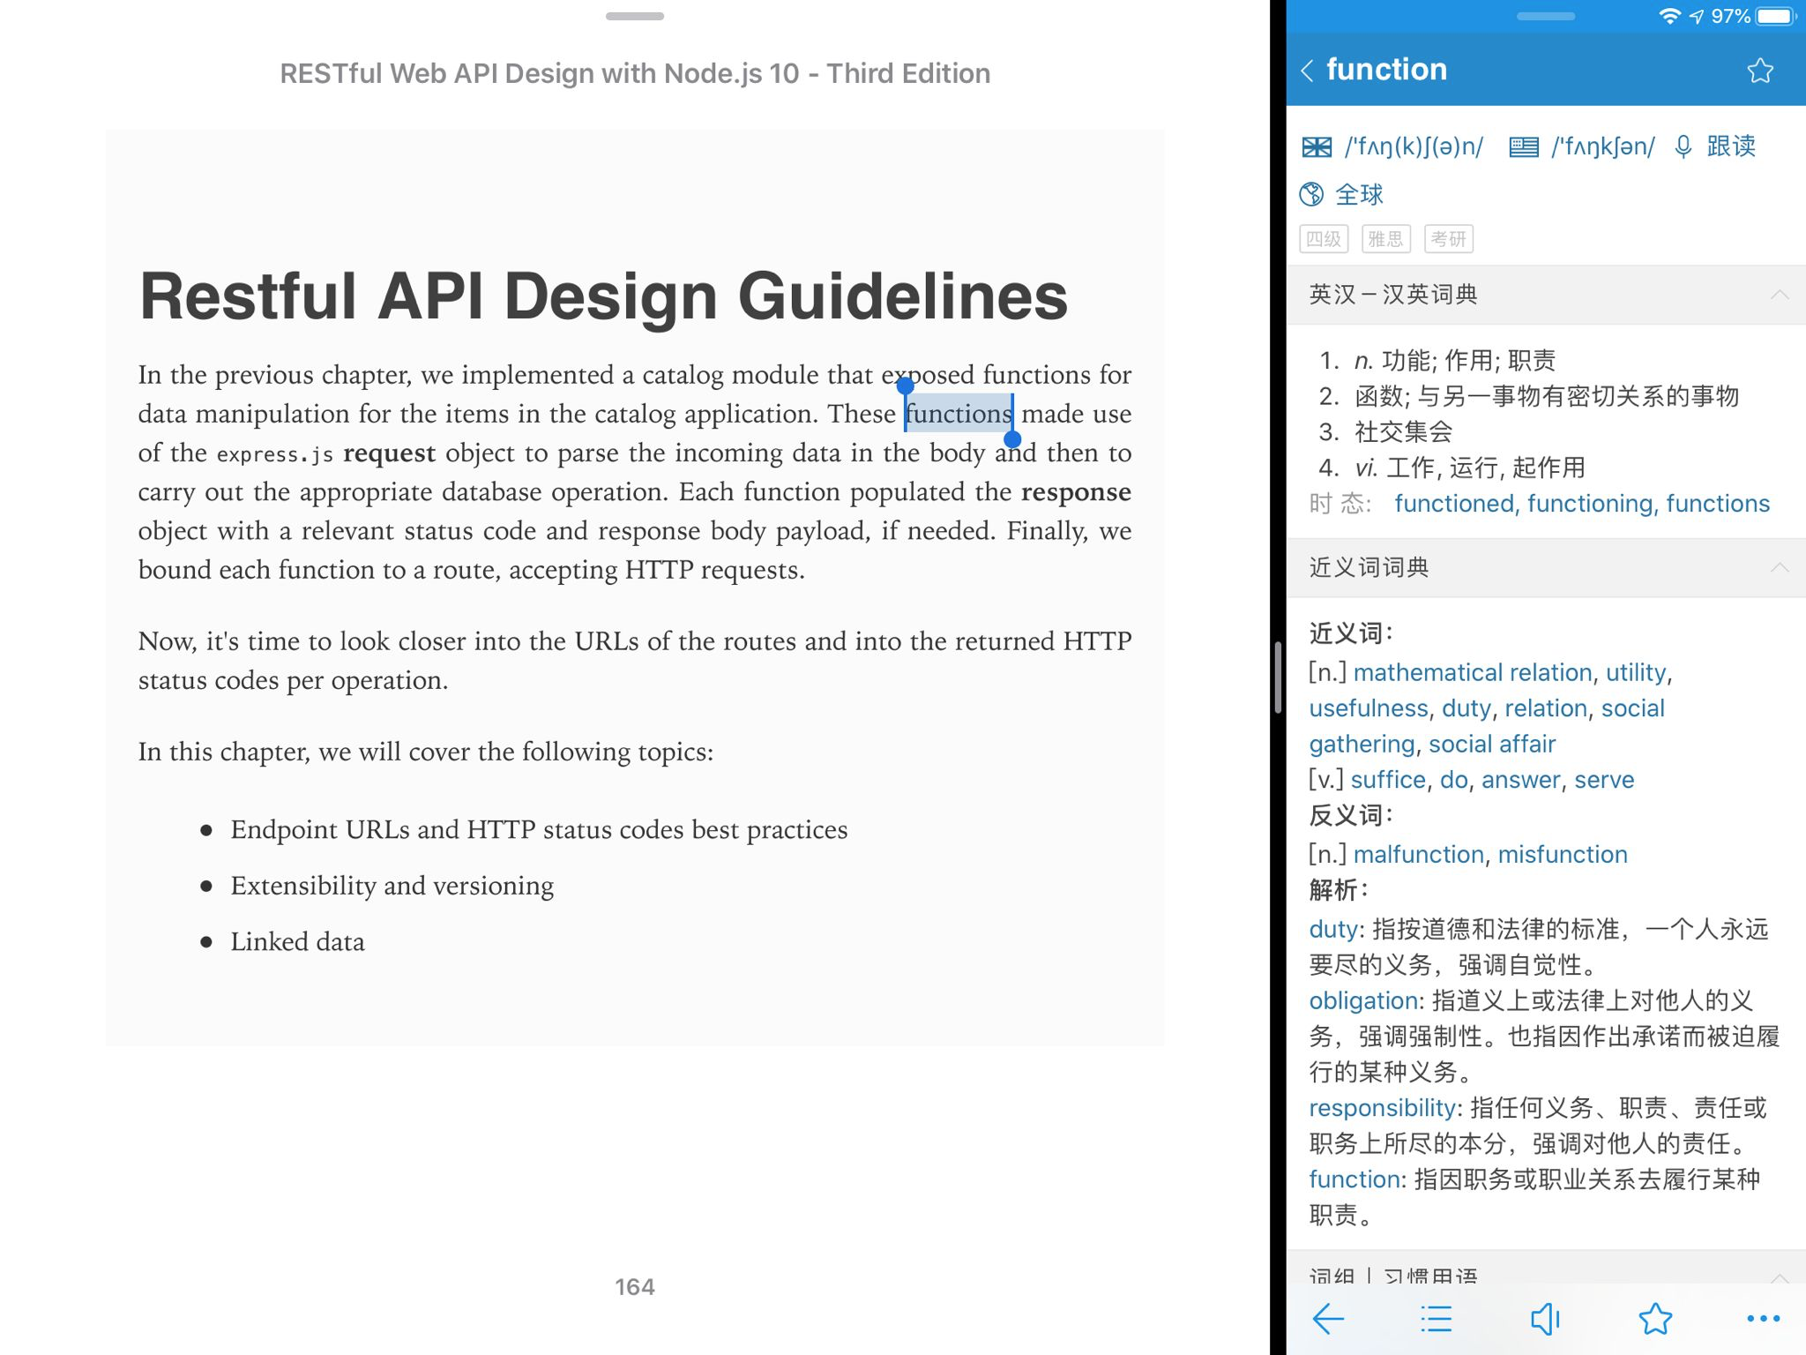Viewport: 1806px width, 1355px height.
Task: Open synonym link 'mathematical relation'
Action: (1472, 673)
